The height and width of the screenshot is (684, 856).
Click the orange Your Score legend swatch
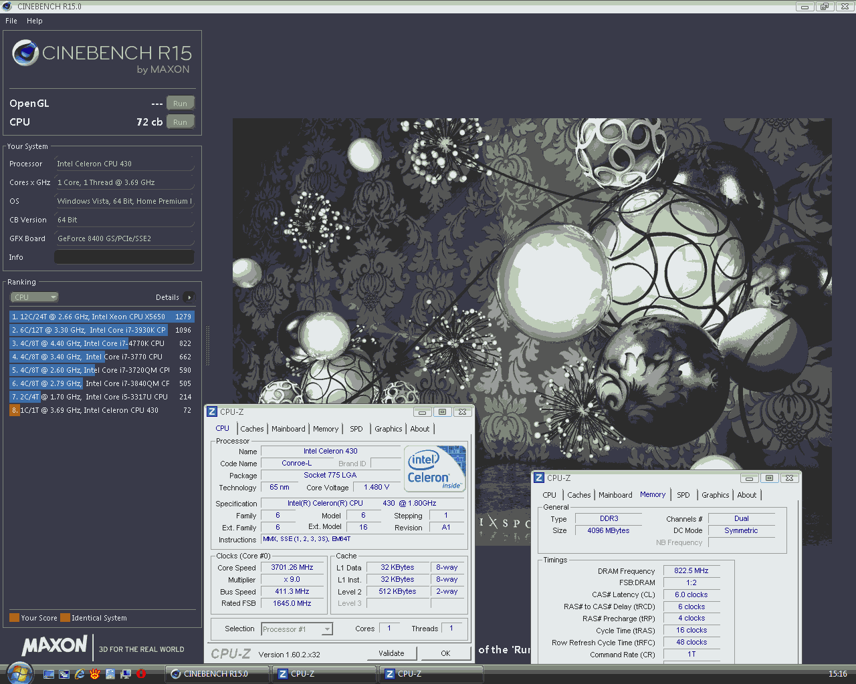coord(14,618)
